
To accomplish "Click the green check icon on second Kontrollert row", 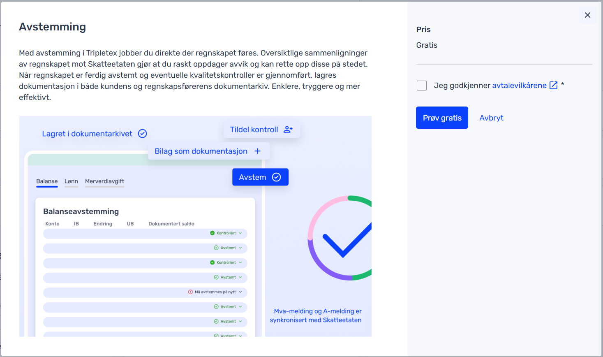I will tap(213, 262).
